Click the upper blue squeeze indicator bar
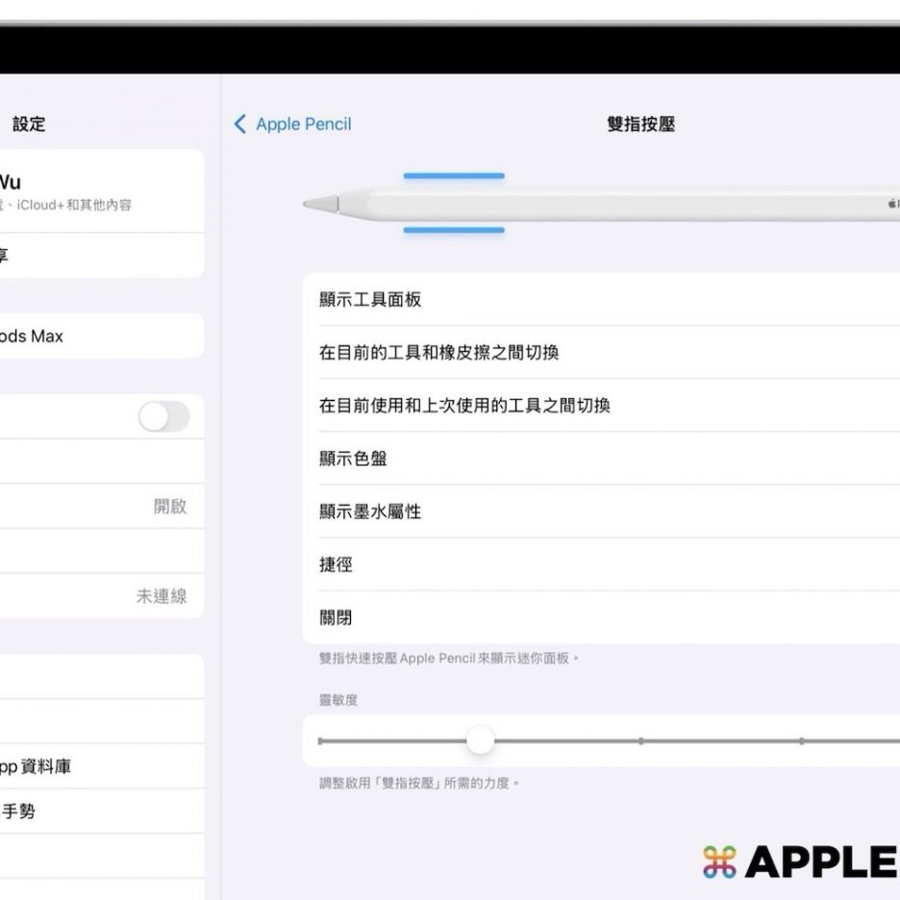This screenshot has height=900, width=900. point(453,176)
